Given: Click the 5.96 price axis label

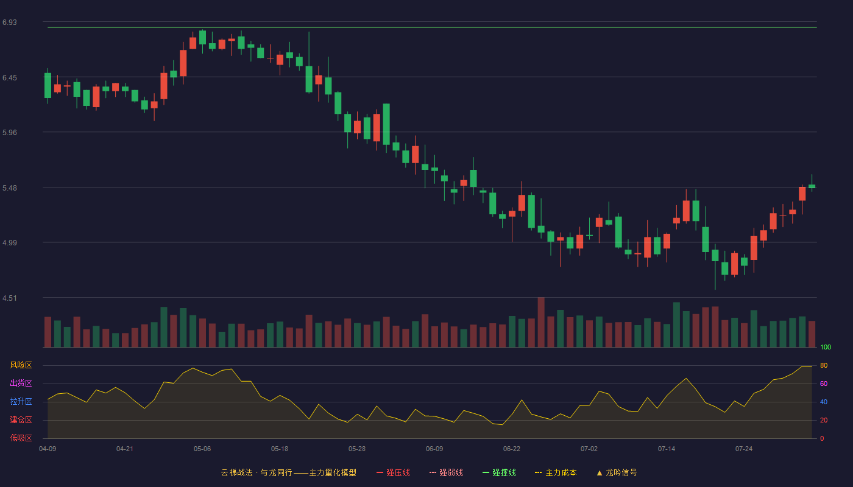Looking at the screenshot, I should click(x=10, y=133).
